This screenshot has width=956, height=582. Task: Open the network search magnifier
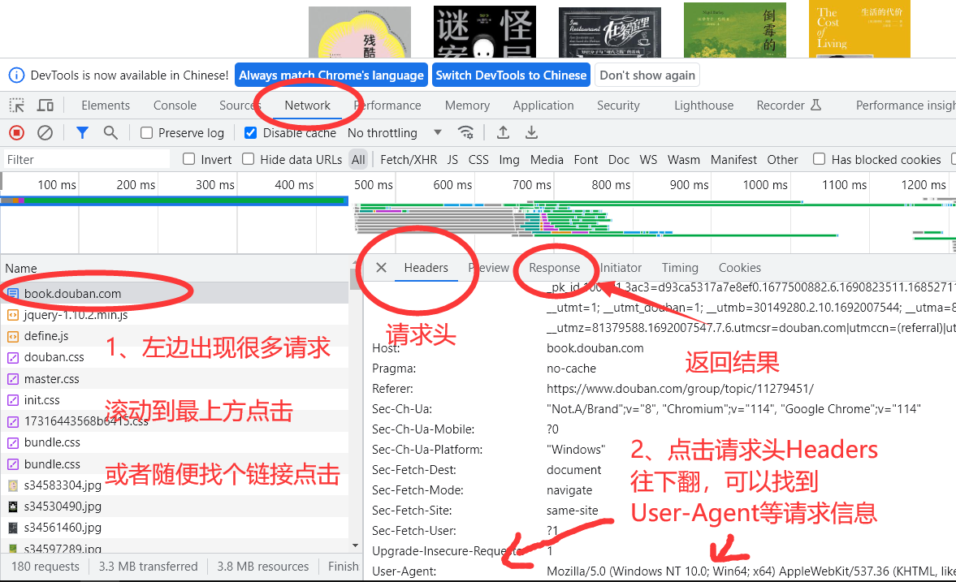110,133
